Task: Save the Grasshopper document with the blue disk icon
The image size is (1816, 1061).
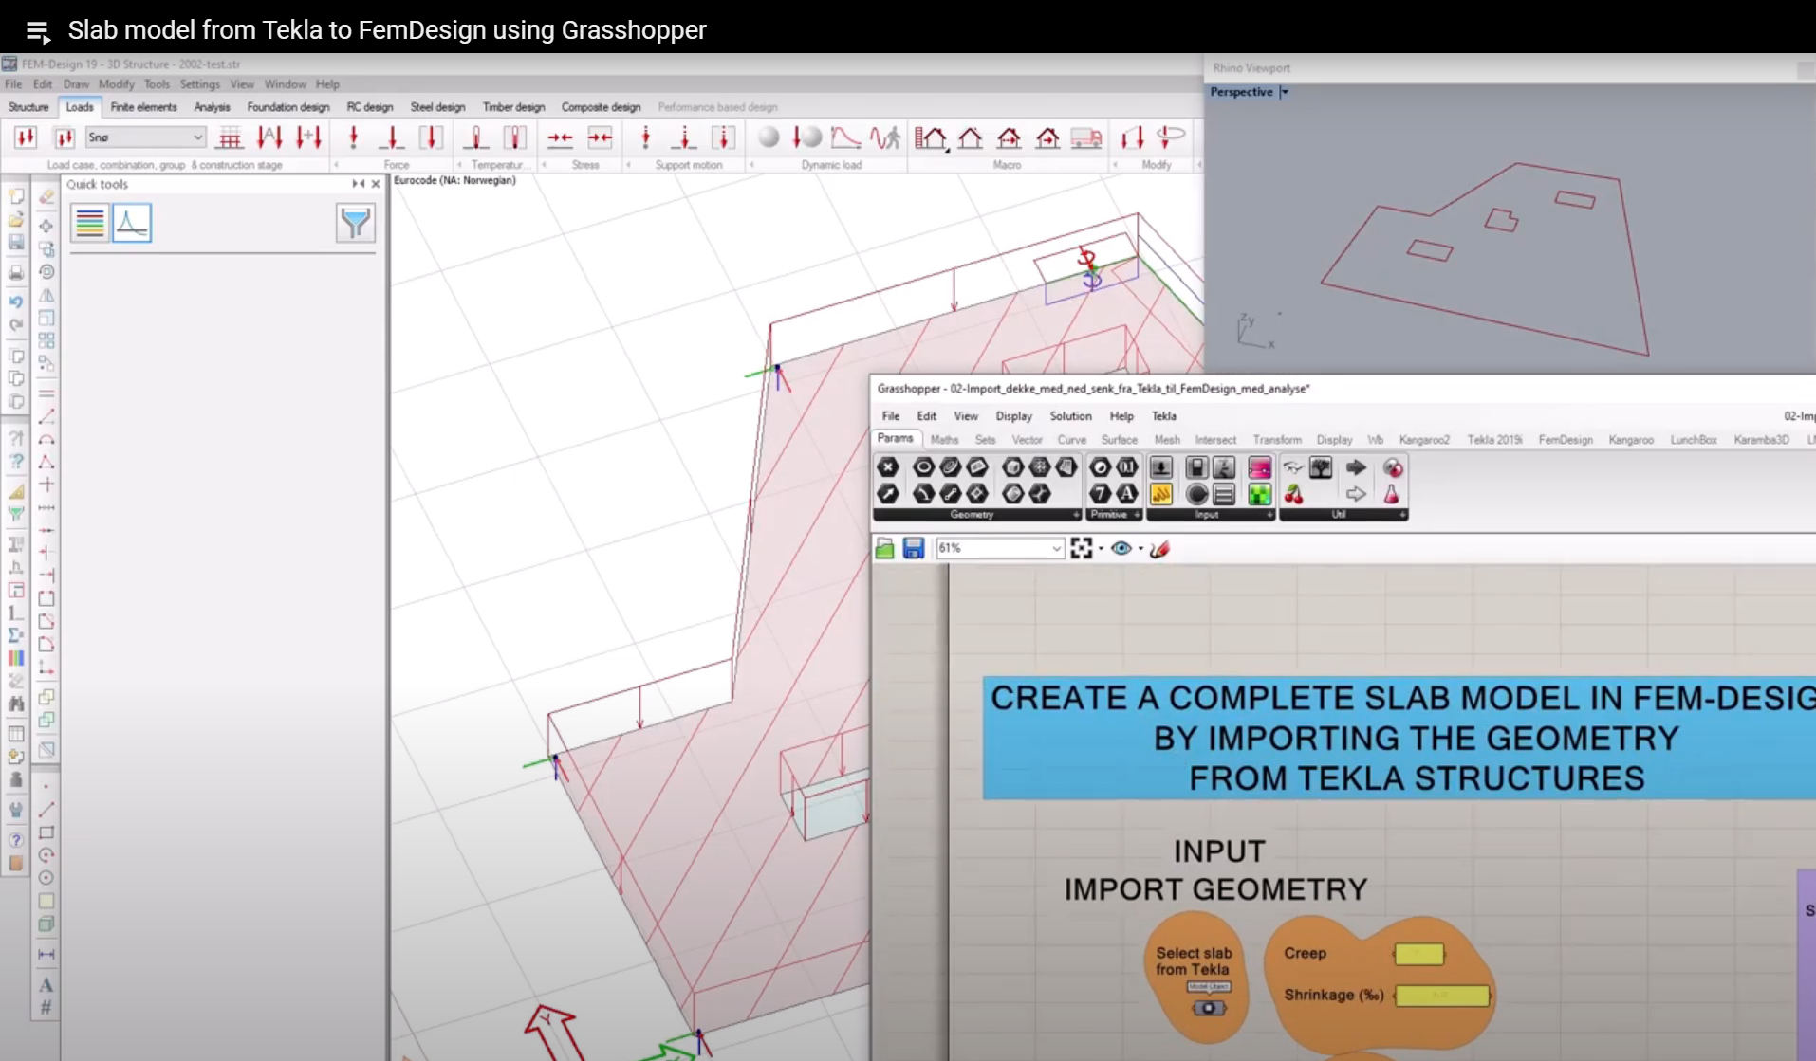Action: tap(913, 548)
